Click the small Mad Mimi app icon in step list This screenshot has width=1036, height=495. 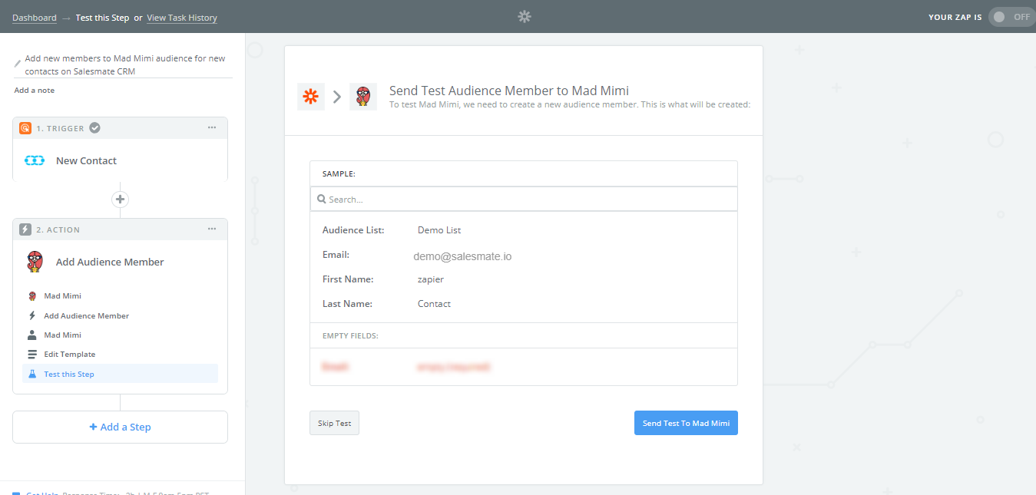pos(31,296)
